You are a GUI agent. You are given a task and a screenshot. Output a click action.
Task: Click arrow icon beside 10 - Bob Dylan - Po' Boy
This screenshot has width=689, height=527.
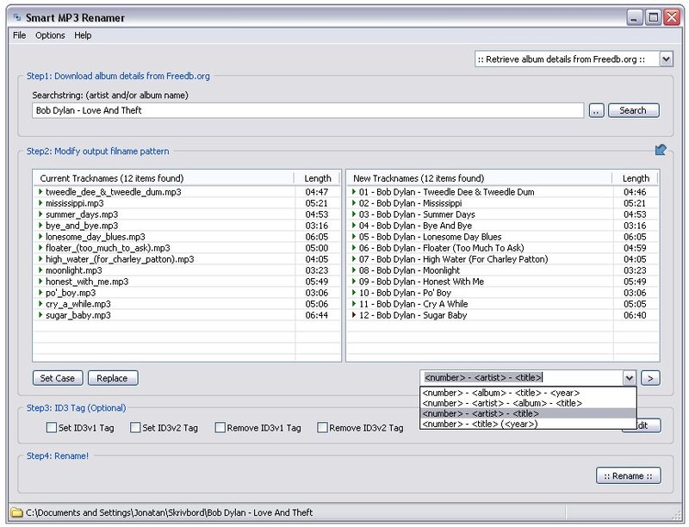354,293
